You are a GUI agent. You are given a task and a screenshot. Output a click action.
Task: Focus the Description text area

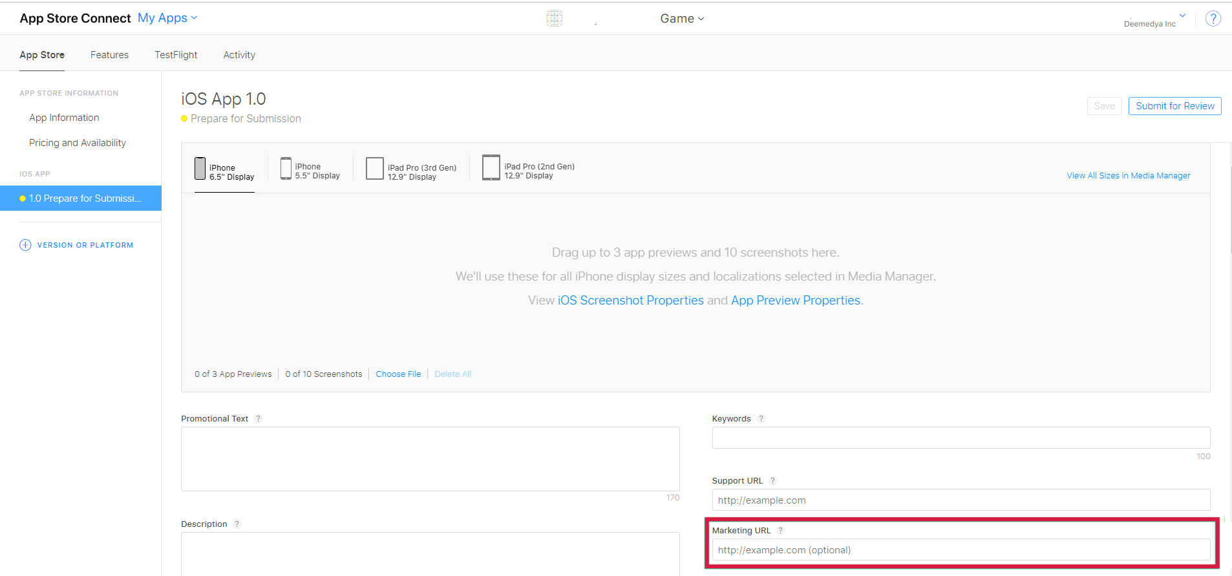tap(430, 554)
